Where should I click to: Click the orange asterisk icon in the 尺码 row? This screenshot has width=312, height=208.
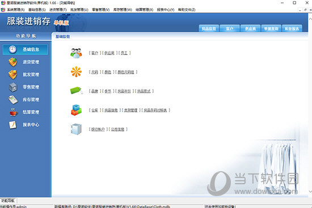76,72
